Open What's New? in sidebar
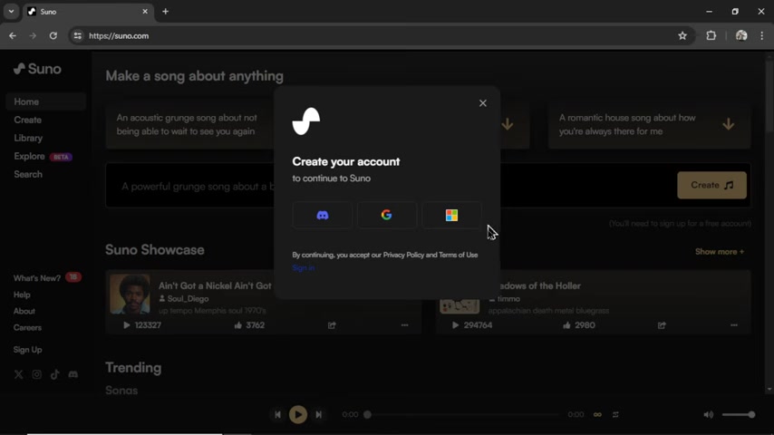 pos(47,278)
